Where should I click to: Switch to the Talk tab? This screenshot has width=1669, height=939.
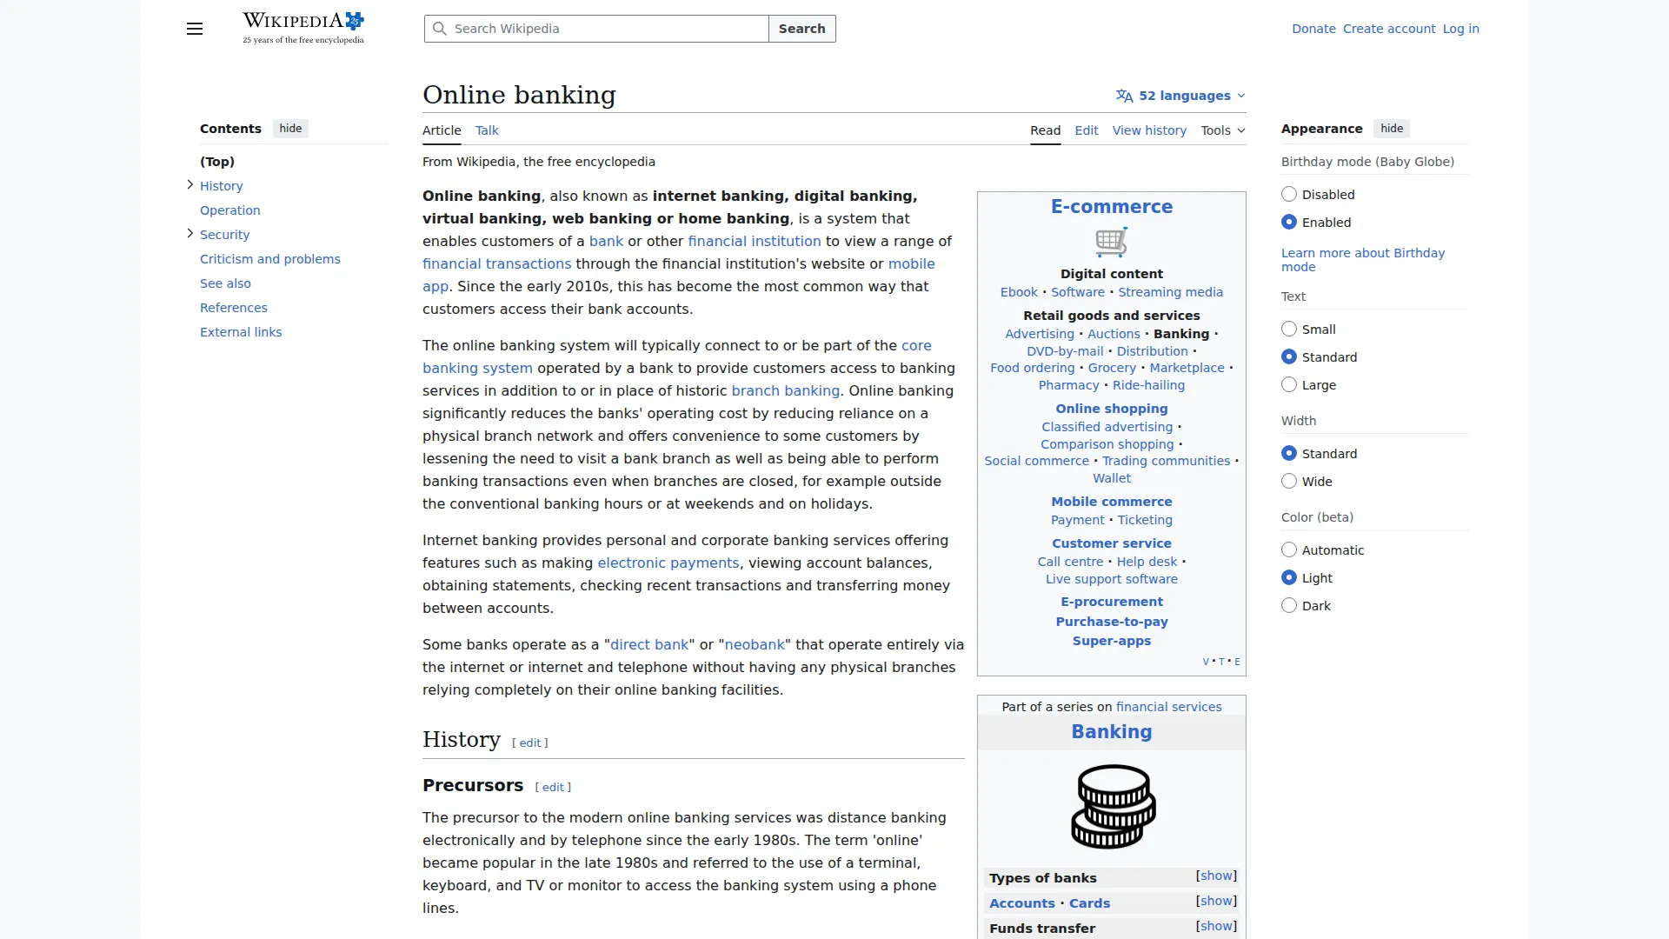pos(487,130)
